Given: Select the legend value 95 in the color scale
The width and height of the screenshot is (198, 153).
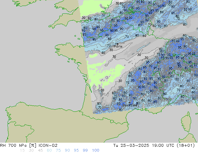Looking at the screenshot, I should click(76, 151).
